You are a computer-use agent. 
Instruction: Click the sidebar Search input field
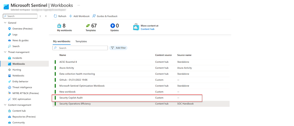pos(20,16)
